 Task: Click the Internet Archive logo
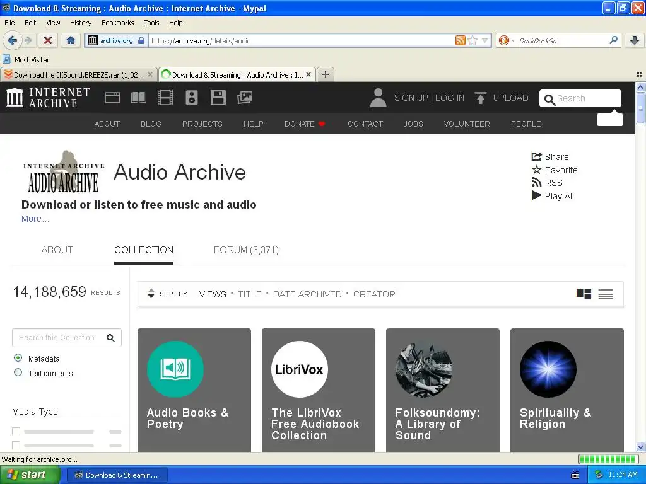[48, 98]
